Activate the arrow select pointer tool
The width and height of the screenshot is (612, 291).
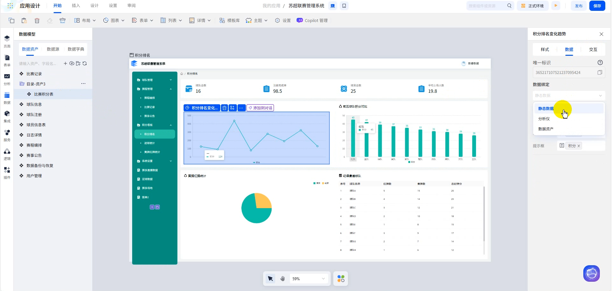270,279
